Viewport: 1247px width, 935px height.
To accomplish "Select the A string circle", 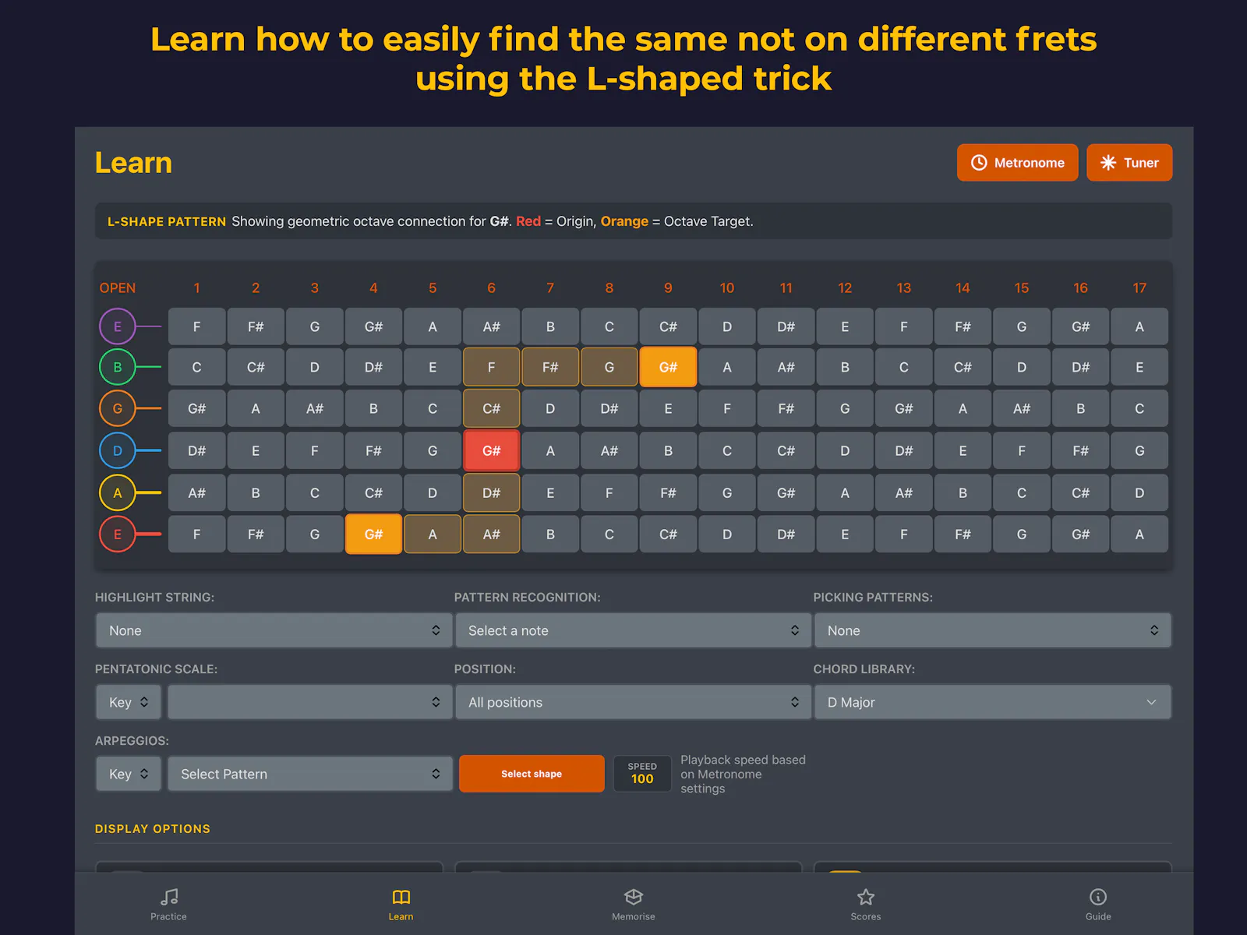I will point(118,492).
